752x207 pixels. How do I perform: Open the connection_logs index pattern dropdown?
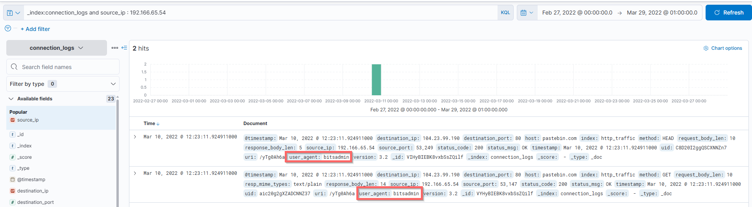click(57, 48)
